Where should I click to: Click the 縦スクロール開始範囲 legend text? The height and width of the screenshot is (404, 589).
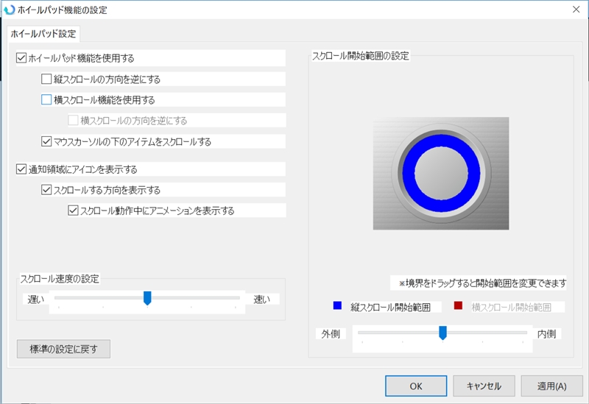tap(391, 307)
